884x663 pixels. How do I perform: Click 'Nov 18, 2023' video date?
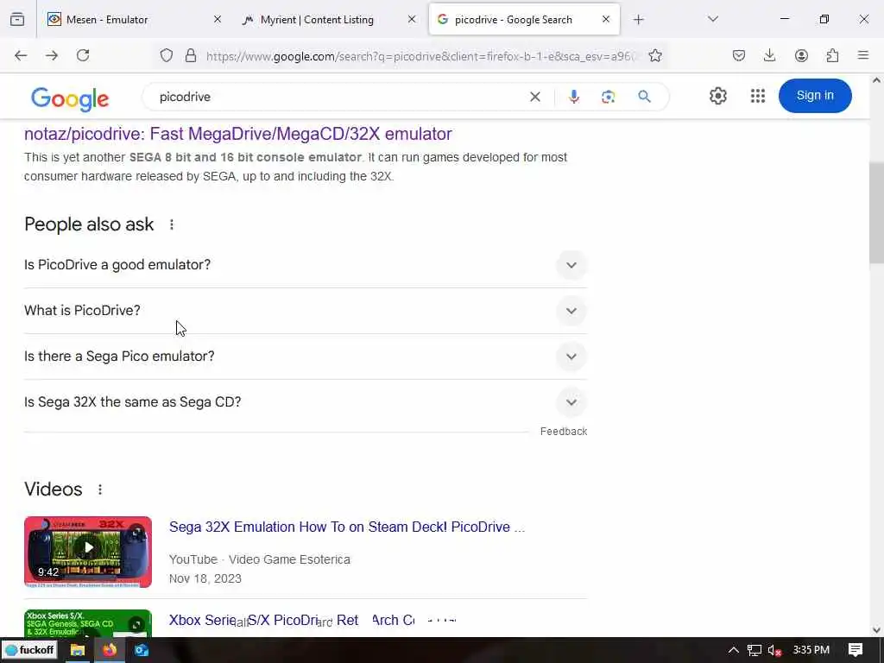[205, 578]
